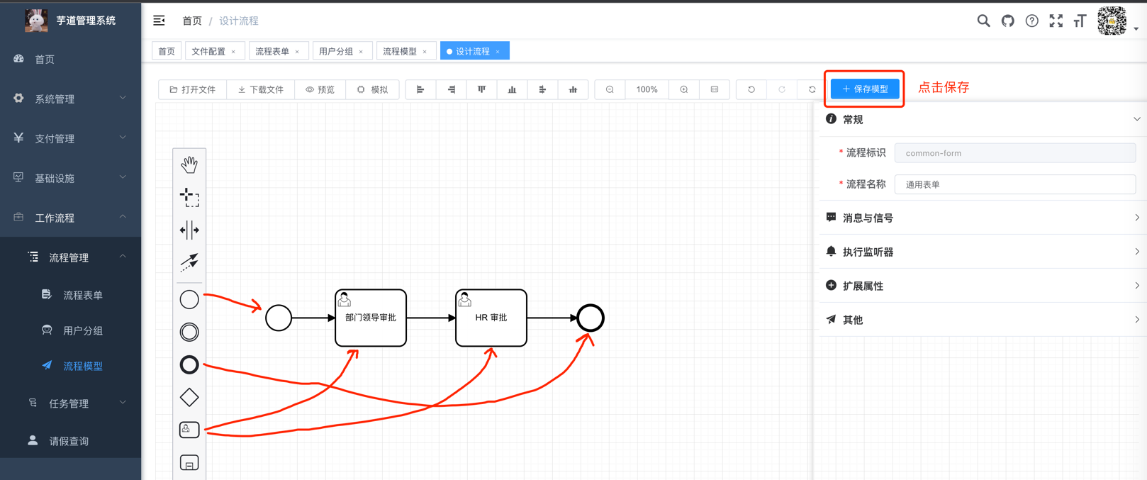Image resolution: width=1147 pixels, height=480 pixels.
Task: Expand the 消息与信号 panel section
Action: tap(983, 218)
